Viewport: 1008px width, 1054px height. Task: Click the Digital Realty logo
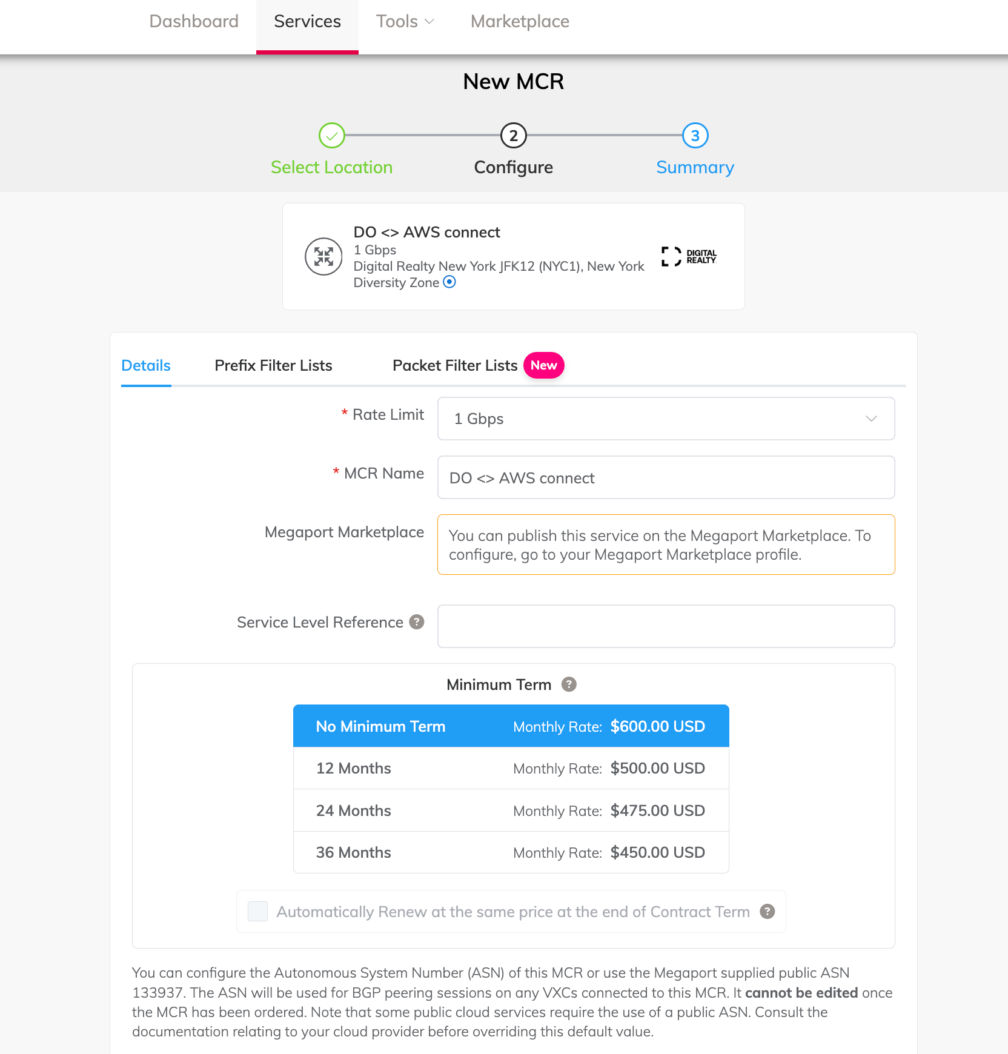(x=689, y=256)
